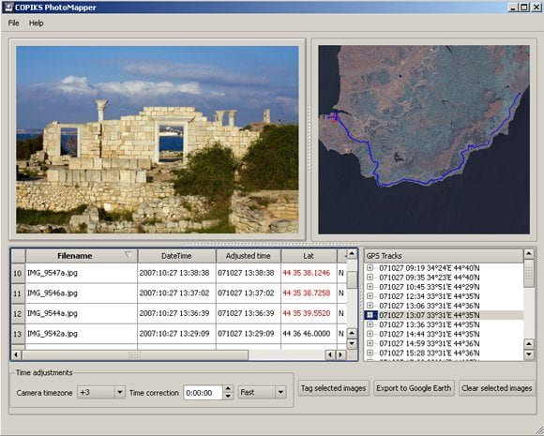Expand track 071027 09:19 34°24'E
Viewport: 544px width, 436px height.
(x=370, y=268)
